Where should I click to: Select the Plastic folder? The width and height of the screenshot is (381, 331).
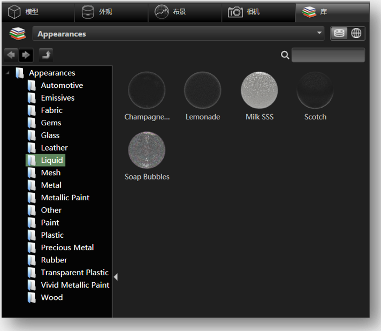tap(52, 235)
